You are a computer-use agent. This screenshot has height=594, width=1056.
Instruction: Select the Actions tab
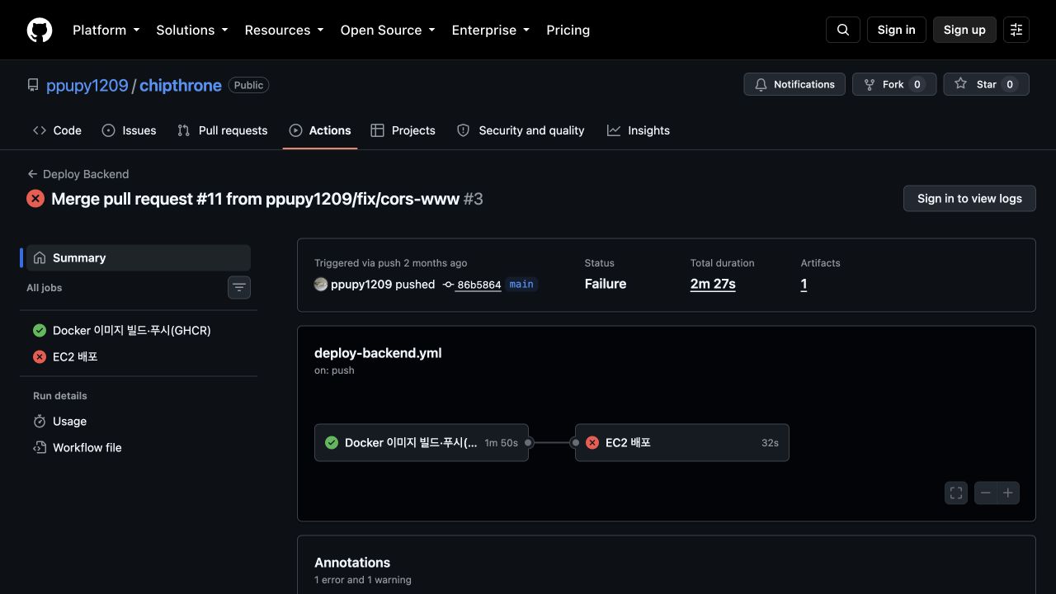[x=320, y=130]
